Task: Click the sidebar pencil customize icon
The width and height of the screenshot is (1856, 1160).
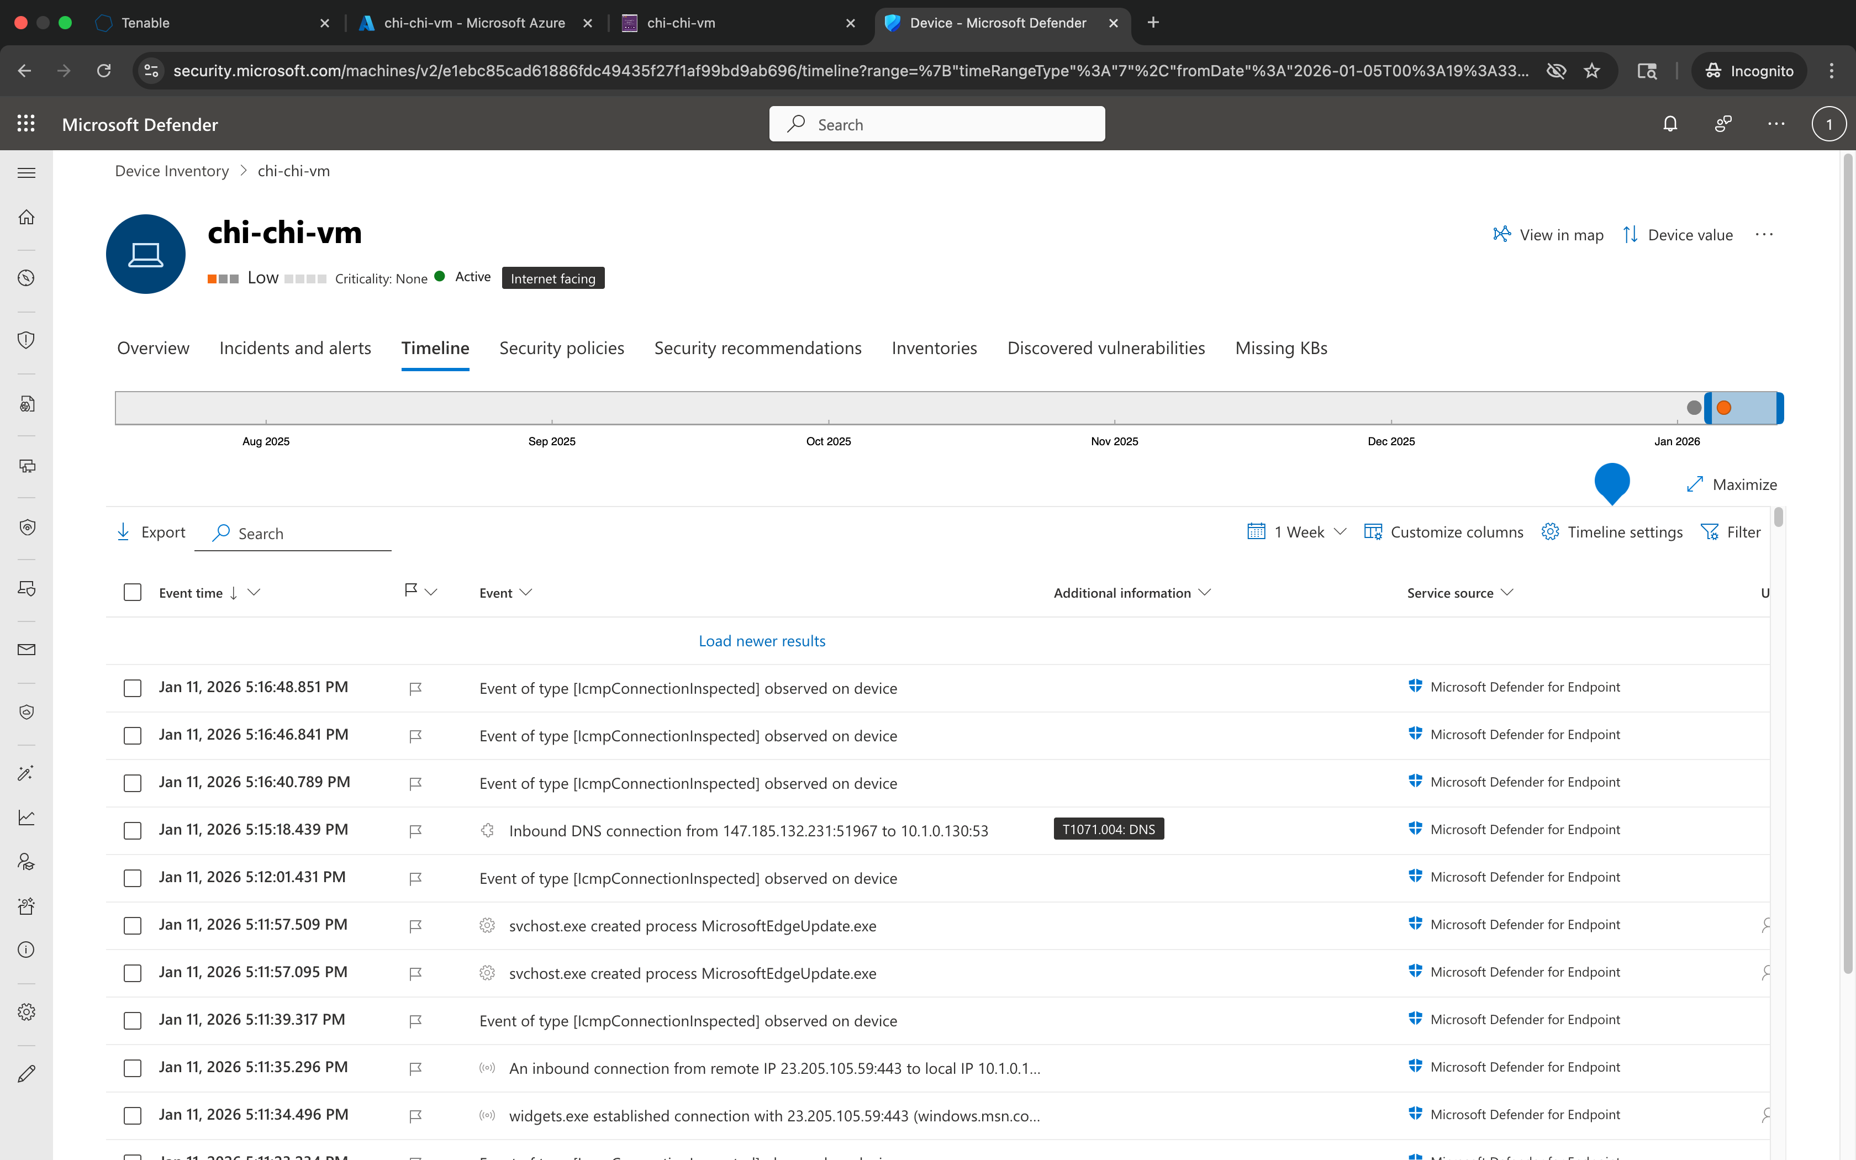Action: pos(26,1073)
